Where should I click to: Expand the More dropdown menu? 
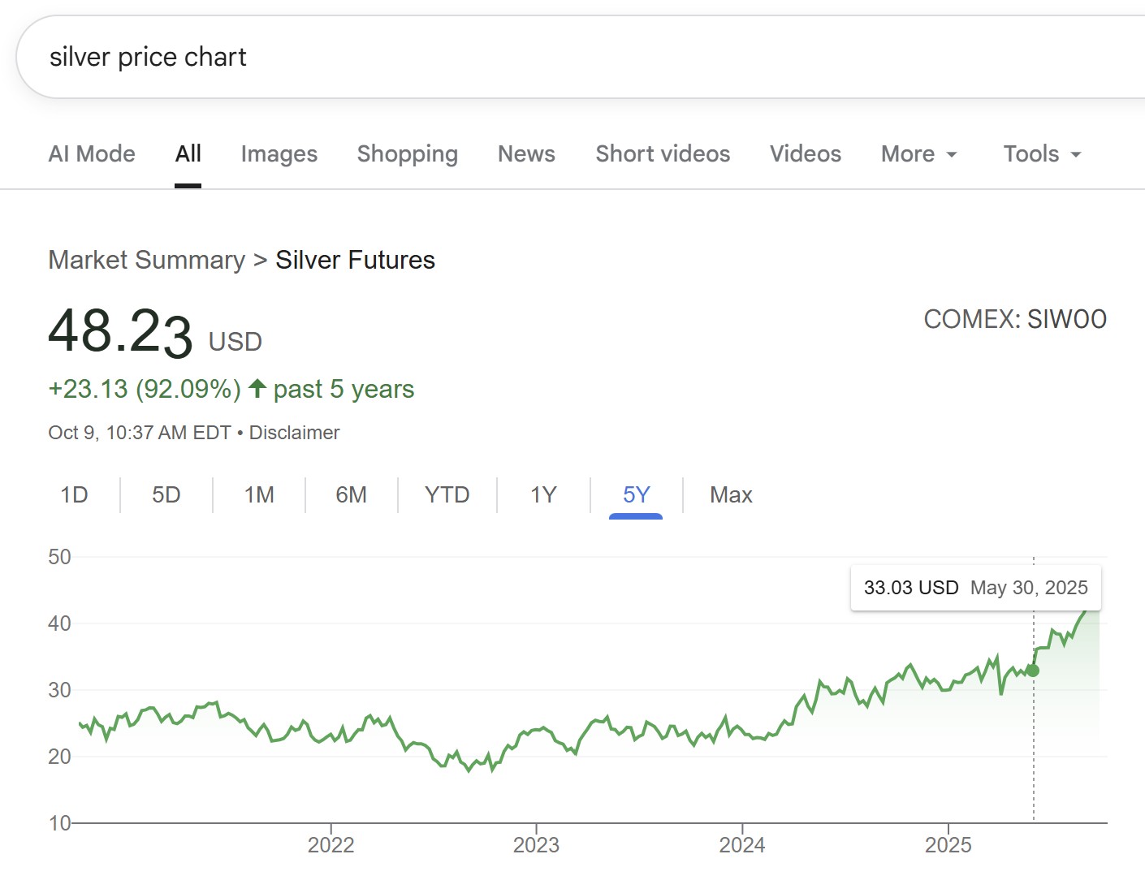(918, 154)
